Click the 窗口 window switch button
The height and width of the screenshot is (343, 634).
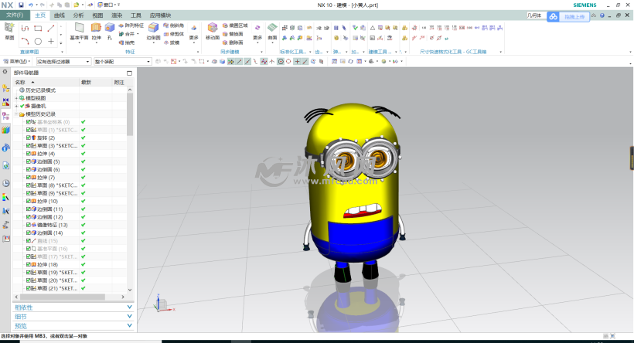pos(108,5)
